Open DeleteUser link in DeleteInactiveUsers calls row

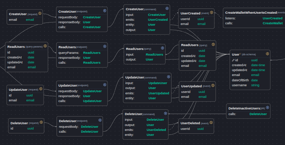258,114
